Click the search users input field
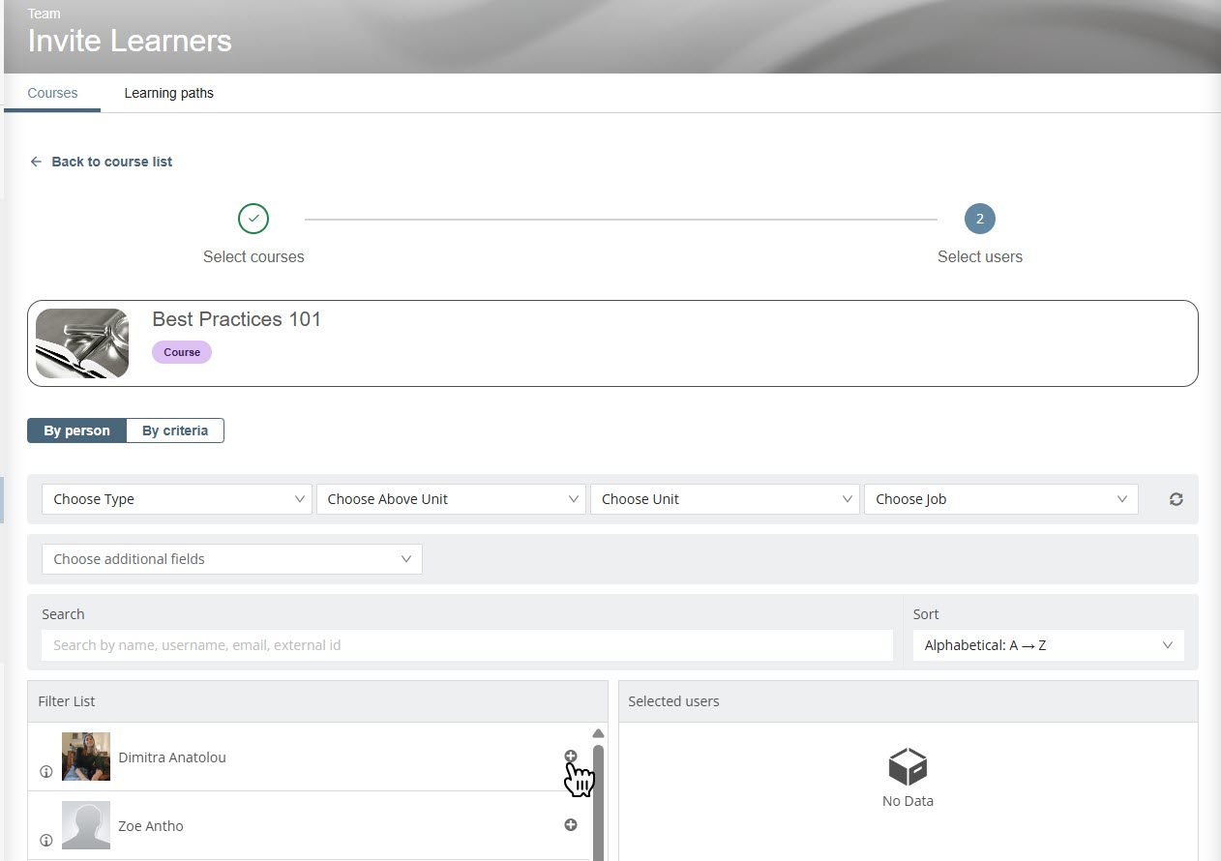 tap(466, 645)
